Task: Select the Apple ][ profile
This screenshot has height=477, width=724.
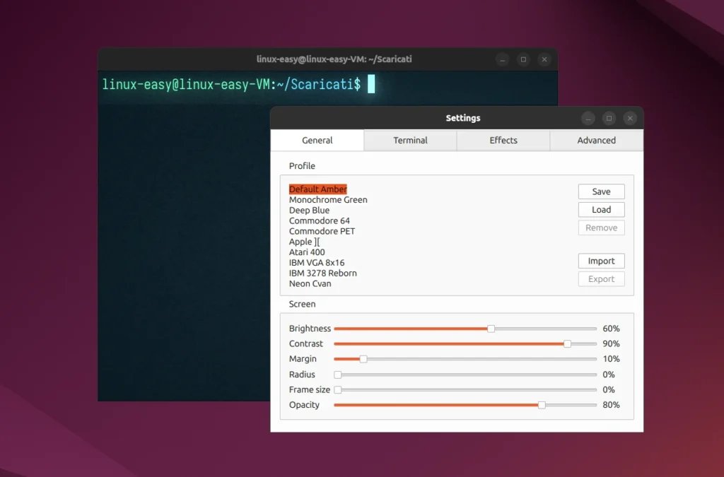Action: (305, 242)
